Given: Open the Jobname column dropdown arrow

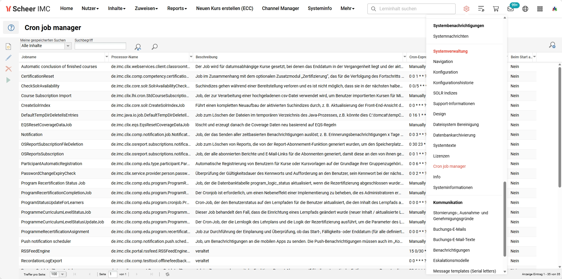Looking at the screenshot, I should [x=106, y=57].
